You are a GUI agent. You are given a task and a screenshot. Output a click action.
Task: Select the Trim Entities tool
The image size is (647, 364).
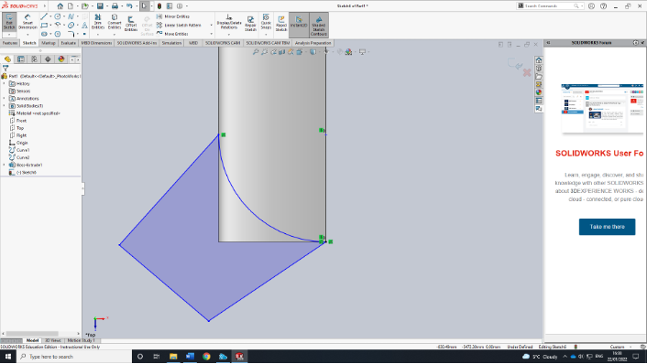pos(98,22)
